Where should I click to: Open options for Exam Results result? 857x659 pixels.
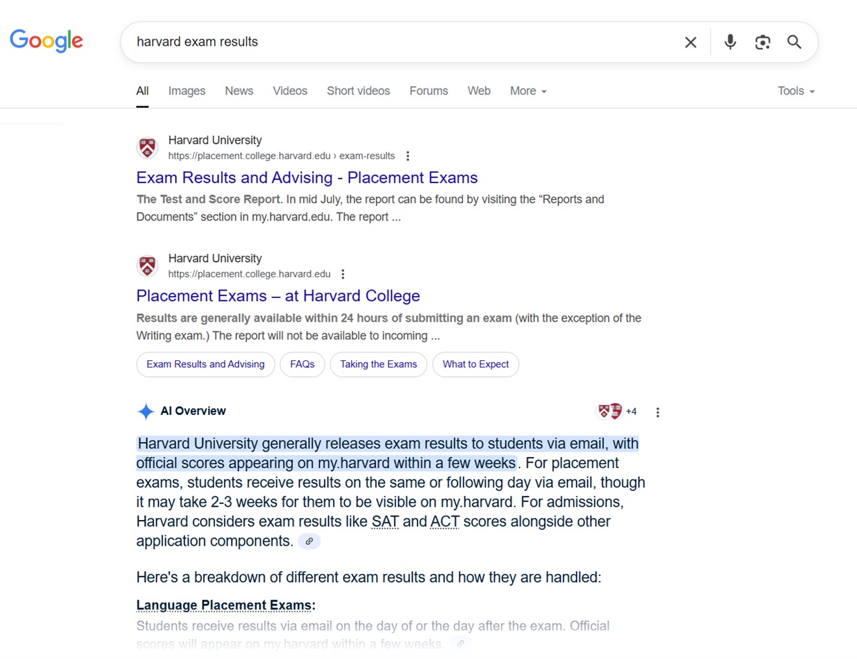[408, 156]
